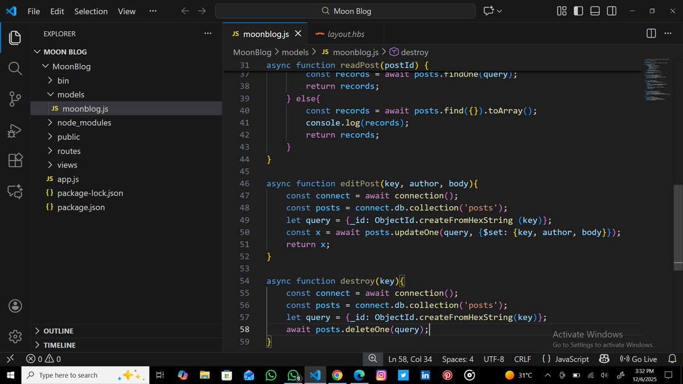
Task: Select moonblog.js in the file tree
Action: 126,108
